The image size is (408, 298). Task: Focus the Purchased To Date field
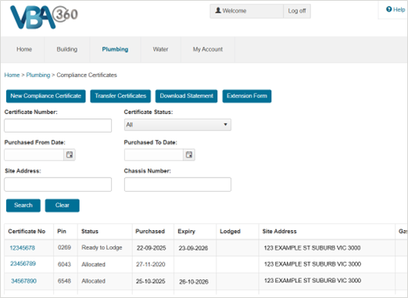154,154
